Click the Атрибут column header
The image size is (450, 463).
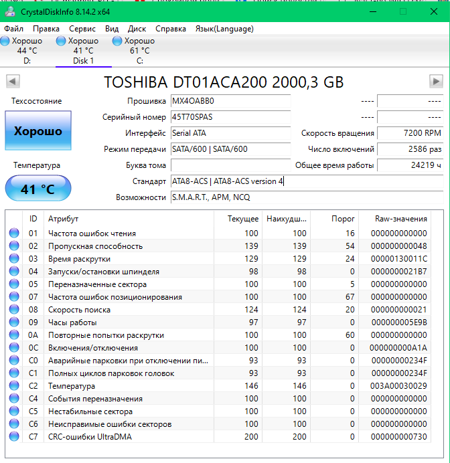(129, 219)
